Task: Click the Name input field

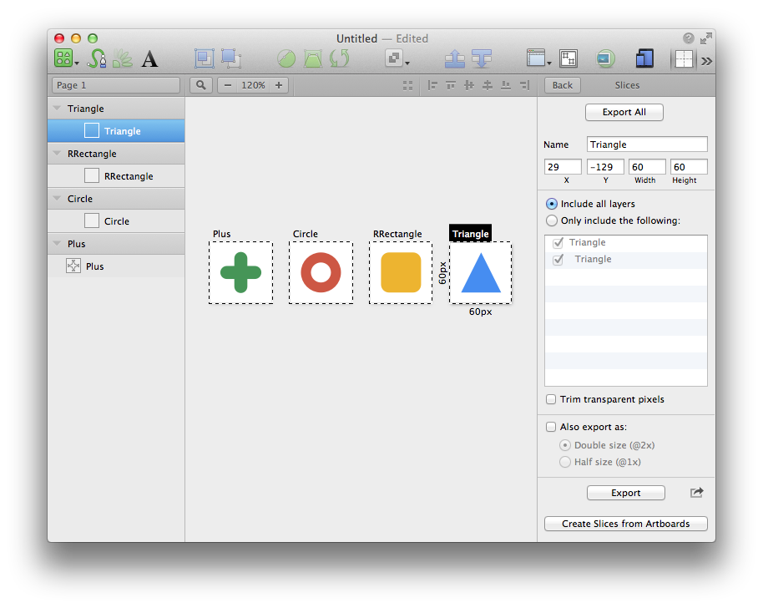Action: tap(647, 144)
